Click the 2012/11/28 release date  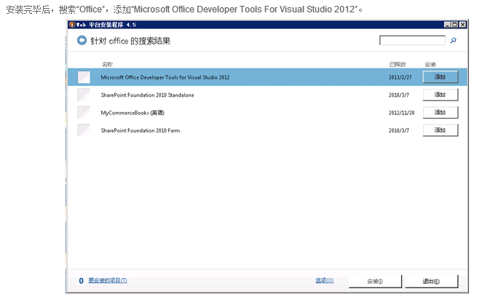pyautogui.click(x=401, y=113)
